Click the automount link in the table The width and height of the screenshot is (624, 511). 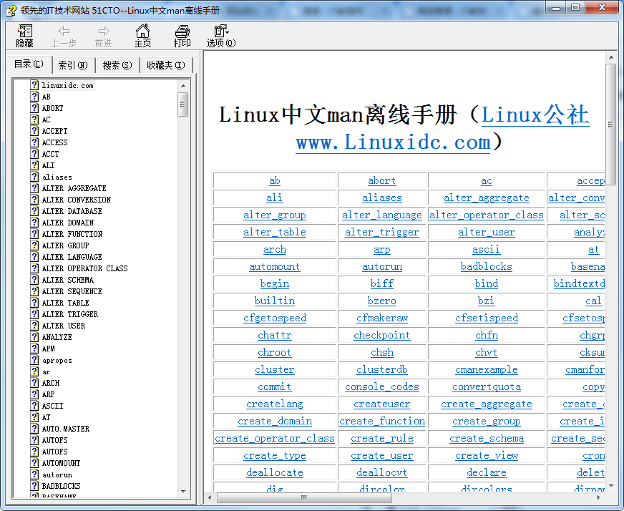[274, 266]
